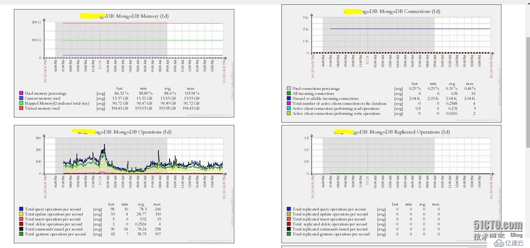Select 'Mapped Memory(Databases' total size)' label
Image resolution: width=530 pixels, height=248 pixels.
coord(57,103)
